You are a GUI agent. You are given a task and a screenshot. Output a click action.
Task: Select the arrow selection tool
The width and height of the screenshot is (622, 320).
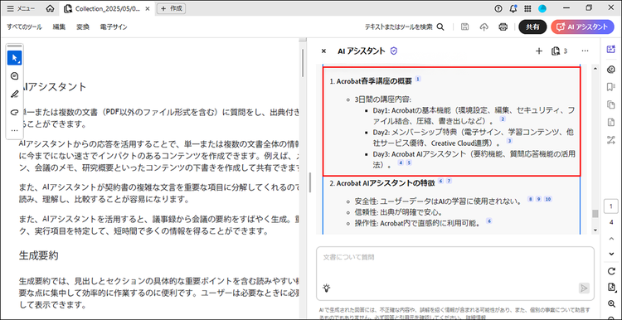15,58
